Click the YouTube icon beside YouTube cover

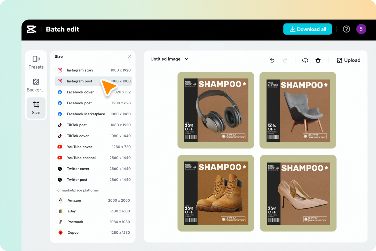pos(60,147)
